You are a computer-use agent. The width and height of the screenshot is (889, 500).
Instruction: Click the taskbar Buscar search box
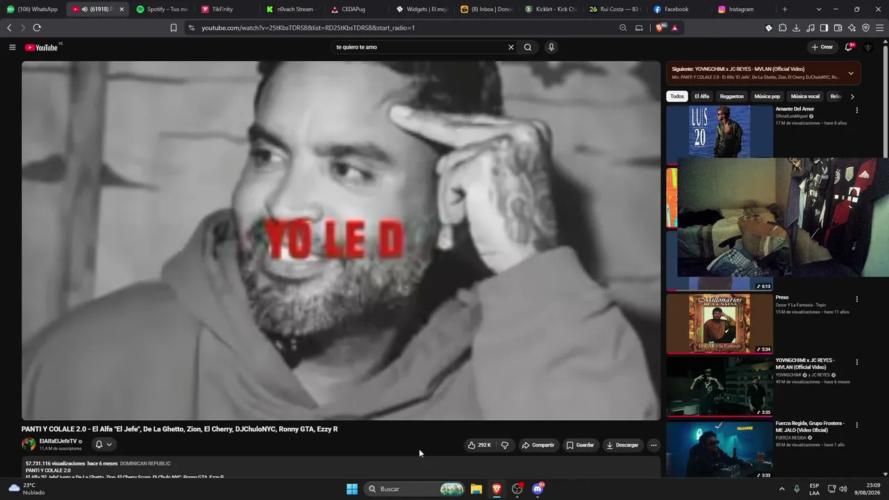[x=415, y=489]
